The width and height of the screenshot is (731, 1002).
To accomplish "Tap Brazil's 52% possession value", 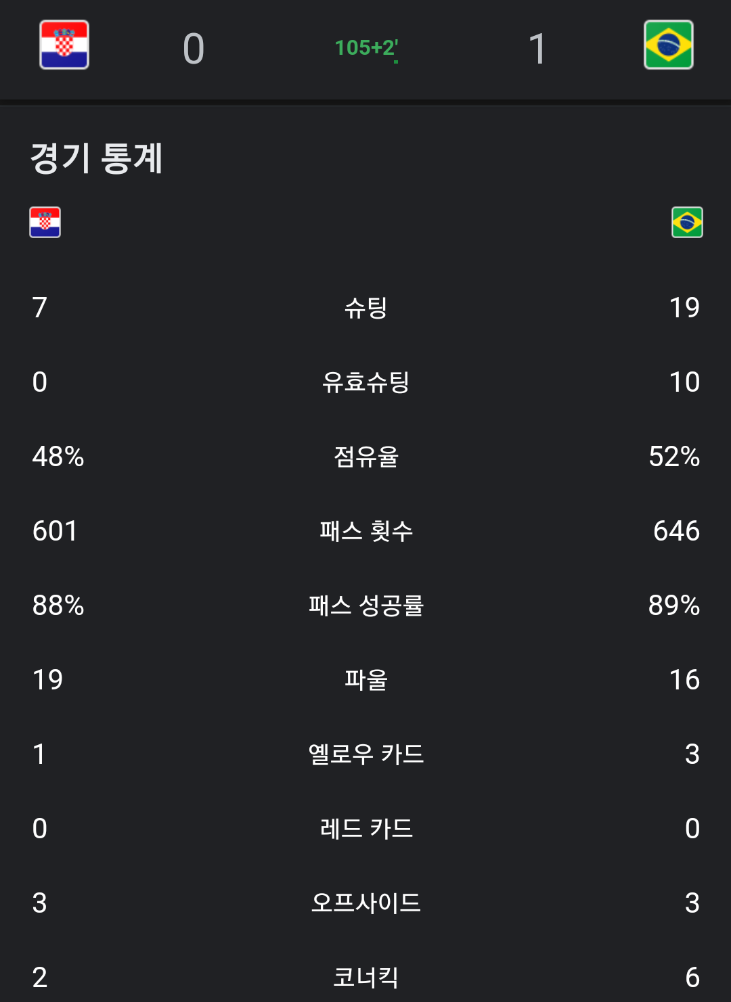I will click(x=674, y=457).
